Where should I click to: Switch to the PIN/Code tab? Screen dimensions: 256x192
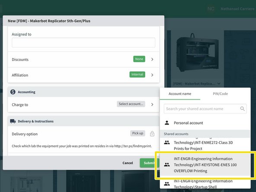(x=220, y=94)
